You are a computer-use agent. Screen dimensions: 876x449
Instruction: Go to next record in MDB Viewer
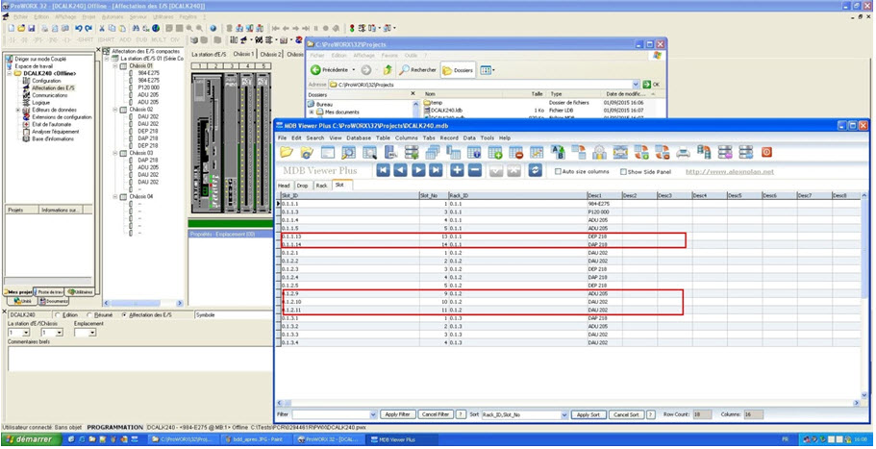pos(418,170)
